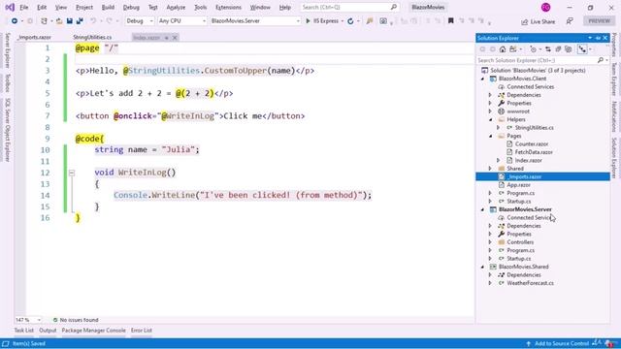Open the IIS Express dropdown arrow
This screenshot has width=621, height=349.
pyautogui.click(x=343, y=21)
